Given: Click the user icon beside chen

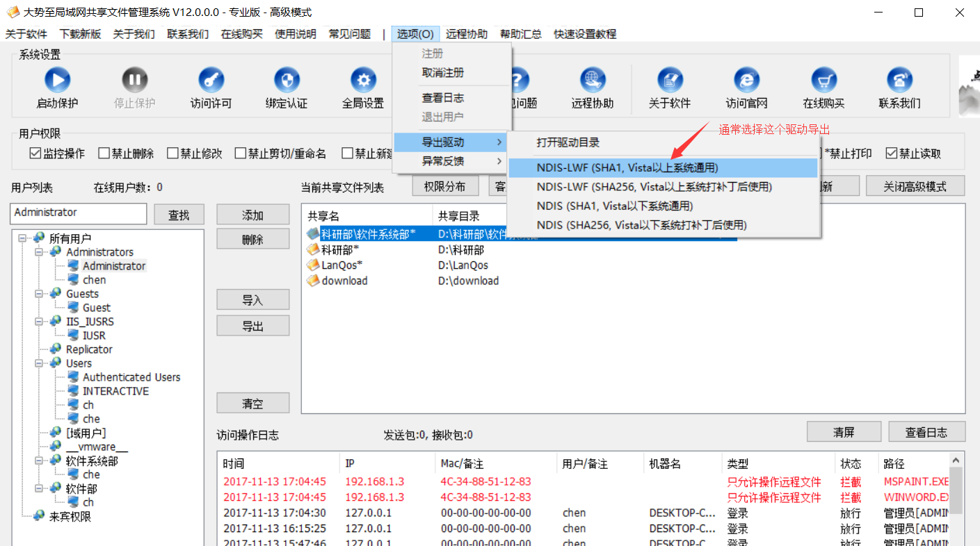Looking at the screenshot, I should [73, 279].
